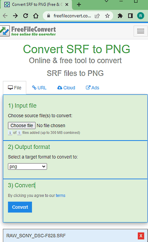Remove RAW_SONY_DSC-F828.SRF with the red X
148x242 pixels.
click(x=141, y=236)
